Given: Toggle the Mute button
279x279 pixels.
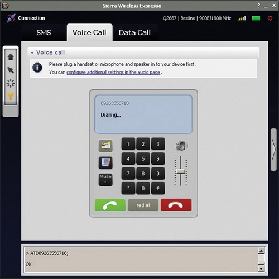Looking at the screenshot, I should point(105,180).
